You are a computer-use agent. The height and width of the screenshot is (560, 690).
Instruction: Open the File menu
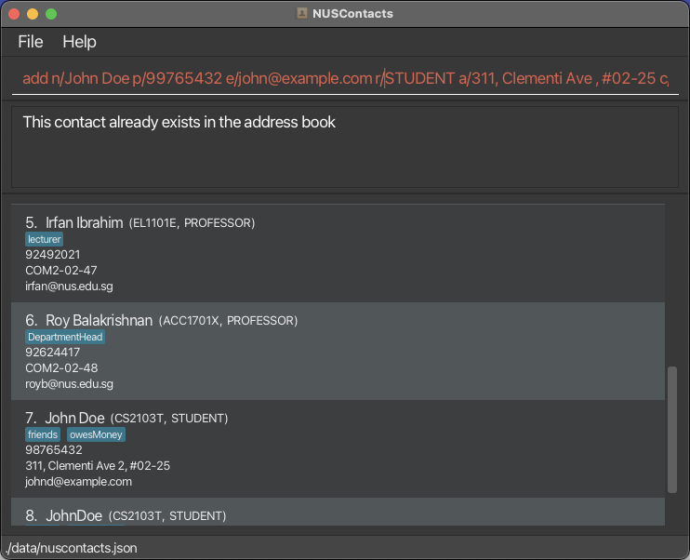coord(31,42)
